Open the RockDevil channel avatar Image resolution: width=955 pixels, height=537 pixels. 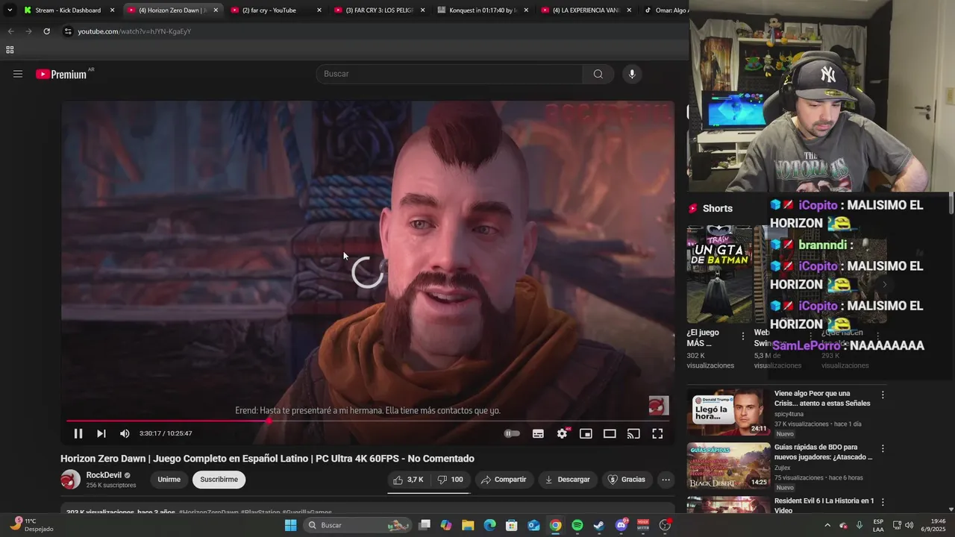pos(70,480)
